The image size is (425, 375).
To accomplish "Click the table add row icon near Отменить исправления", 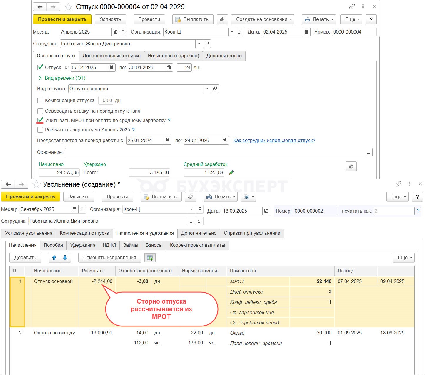I will tap(150, 258).
